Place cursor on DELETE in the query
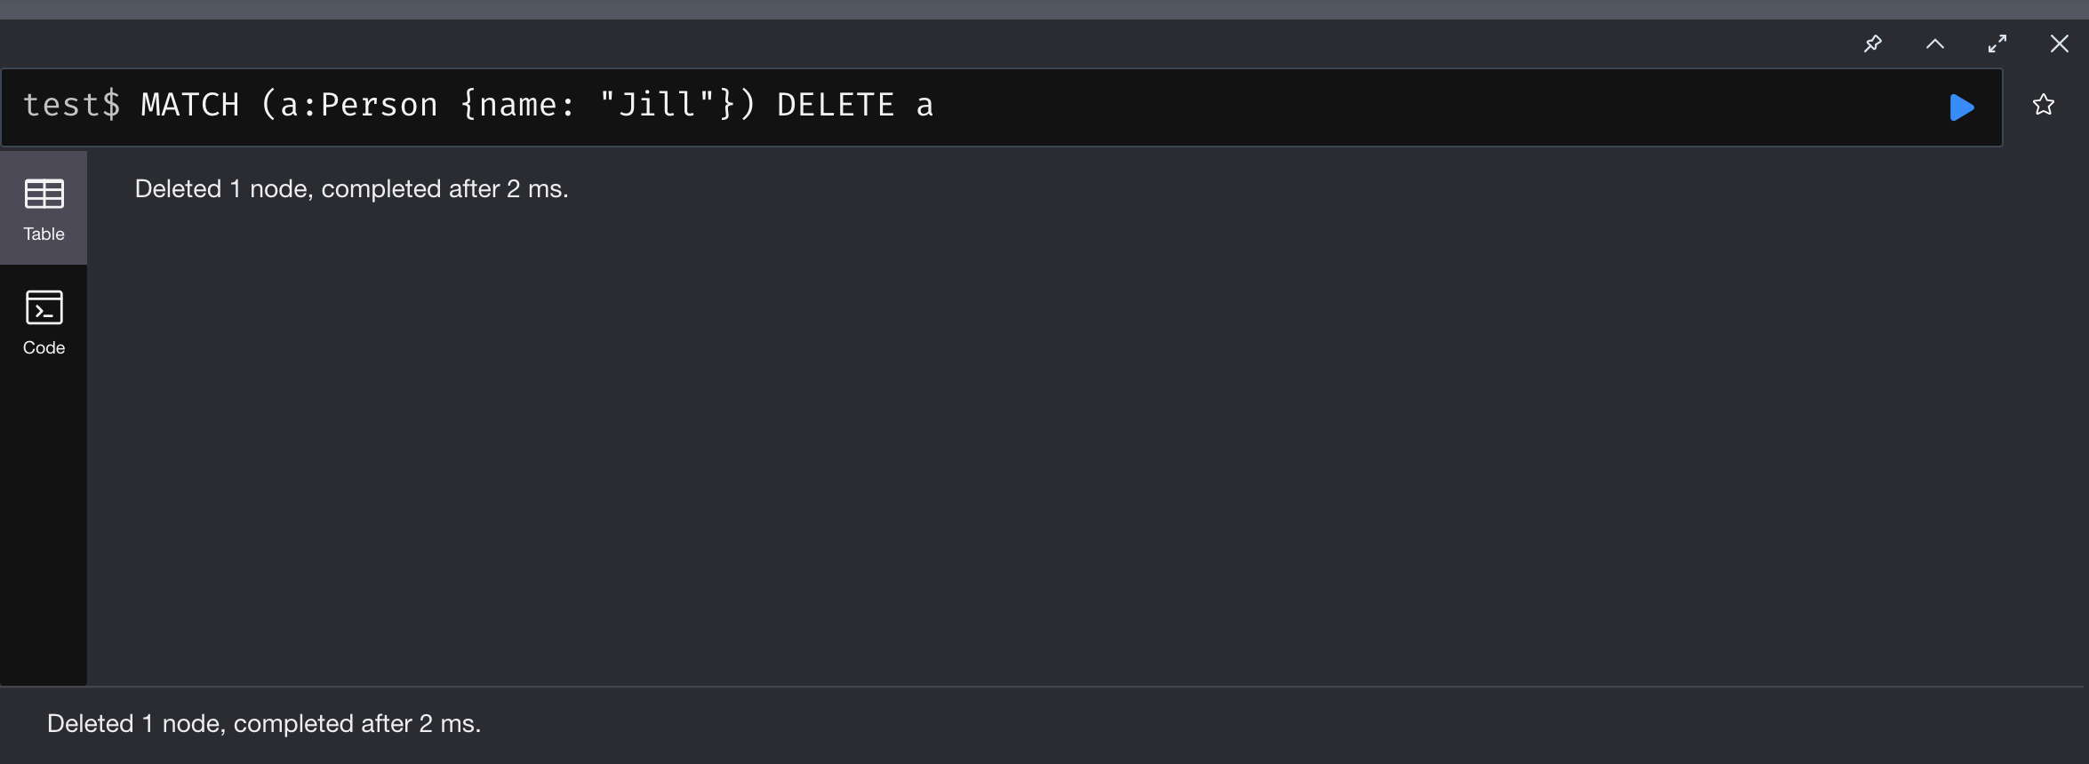Image resolution: width=2089 pixels, height=764 pixels. click(836, 105)
